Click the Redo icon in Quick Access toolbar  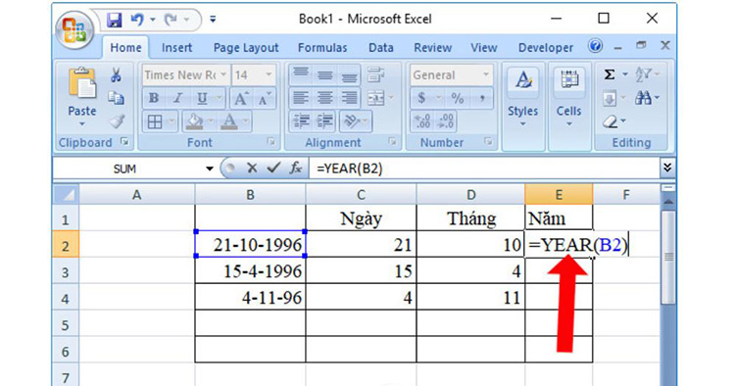pyautogui.click(x=171, y=20)
